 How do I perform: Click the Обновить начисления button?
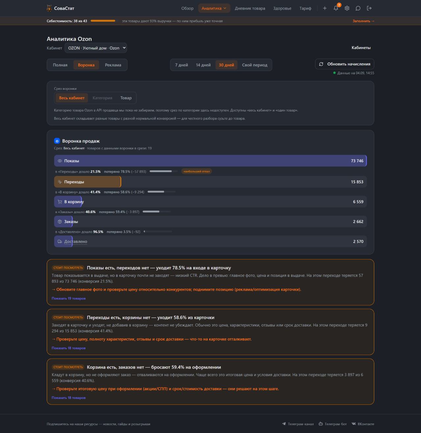[345, 64]
